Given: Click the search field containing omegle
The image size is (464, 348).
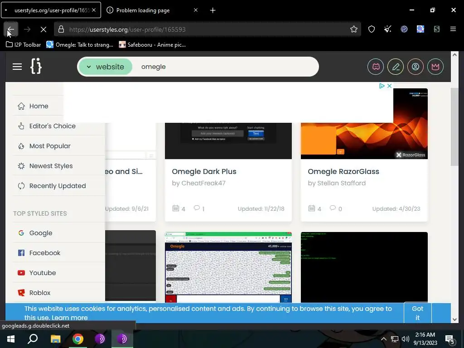Looking at the screenshot, I should 225,67.
